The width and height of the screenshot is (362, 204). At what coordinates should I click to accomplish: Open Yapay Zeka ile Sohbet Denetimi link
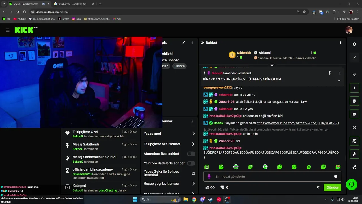(x=193, y=173)
